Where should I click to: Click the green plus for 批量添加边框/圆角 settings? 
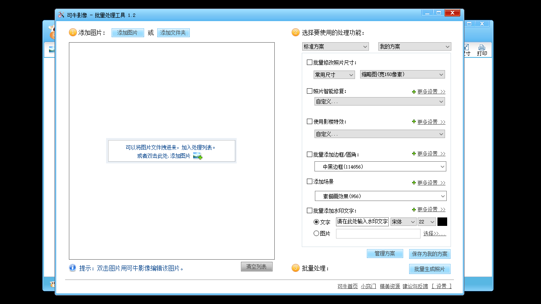[414, 154]
